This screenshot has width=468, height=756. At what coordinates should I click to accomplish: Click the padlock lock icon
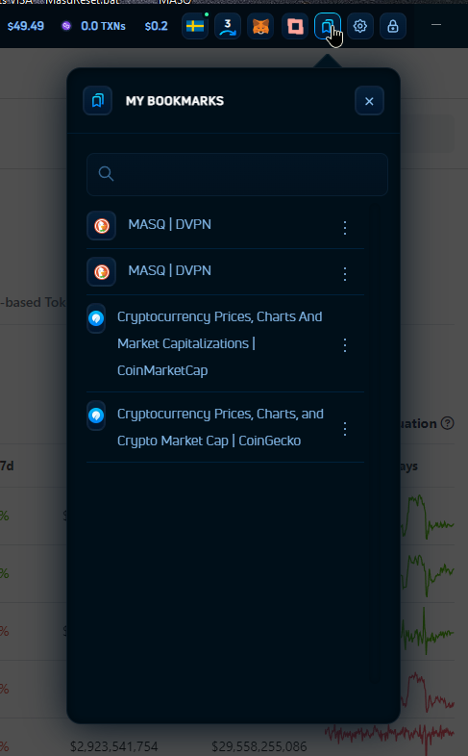click(393, 26)
